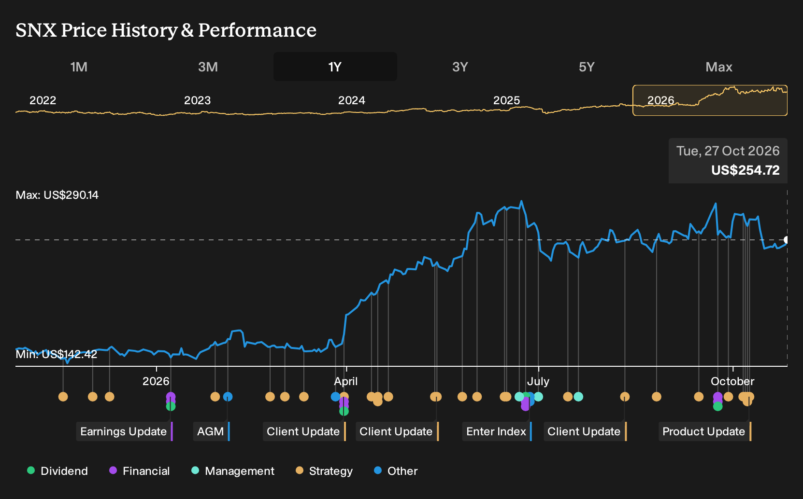Screen dimensions: 803x499
Task: Click the 'SNX Price History & Performance' heading
Action: pyautogui.click(x=166, y=30)
